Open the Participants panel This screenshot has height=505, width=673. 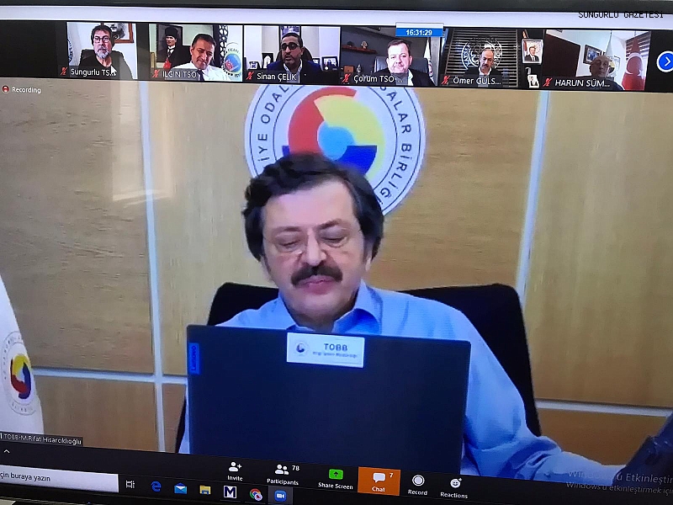point(283,475)
